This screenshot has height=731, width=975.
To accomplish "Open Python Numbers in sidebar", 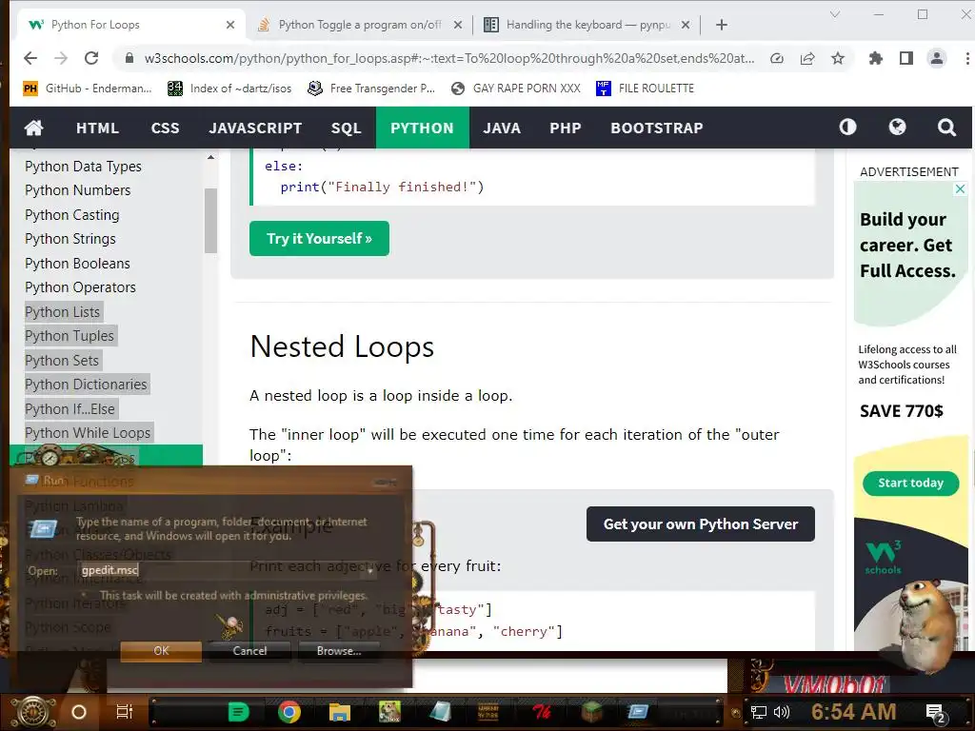I will click(x=78, y=190).
